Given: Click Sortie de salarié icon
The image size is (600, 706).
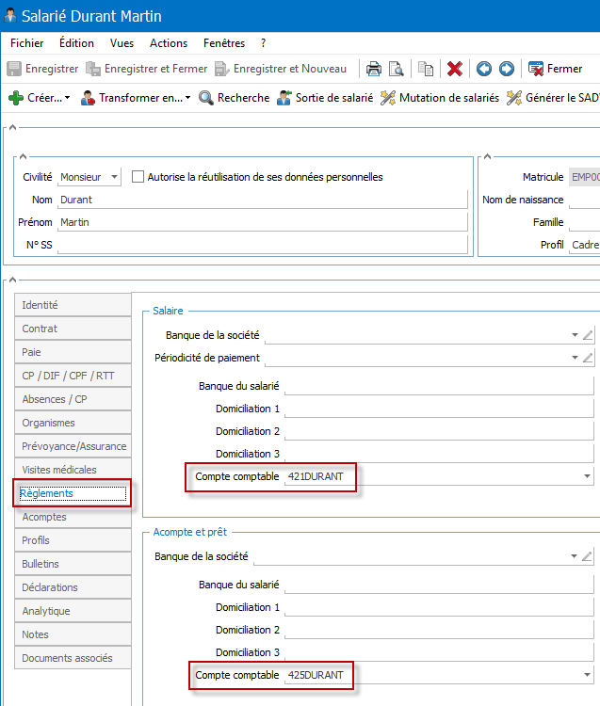Looking at the screenshot, I should click(284, 98).
